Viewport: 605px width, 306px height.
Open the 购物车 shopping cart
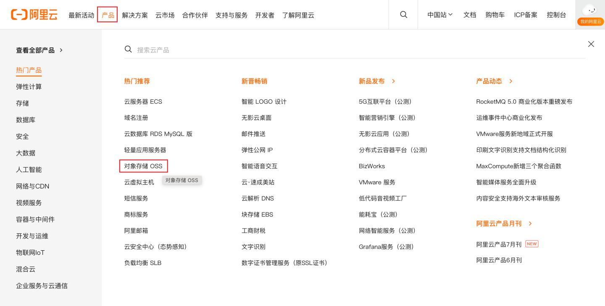495,15
